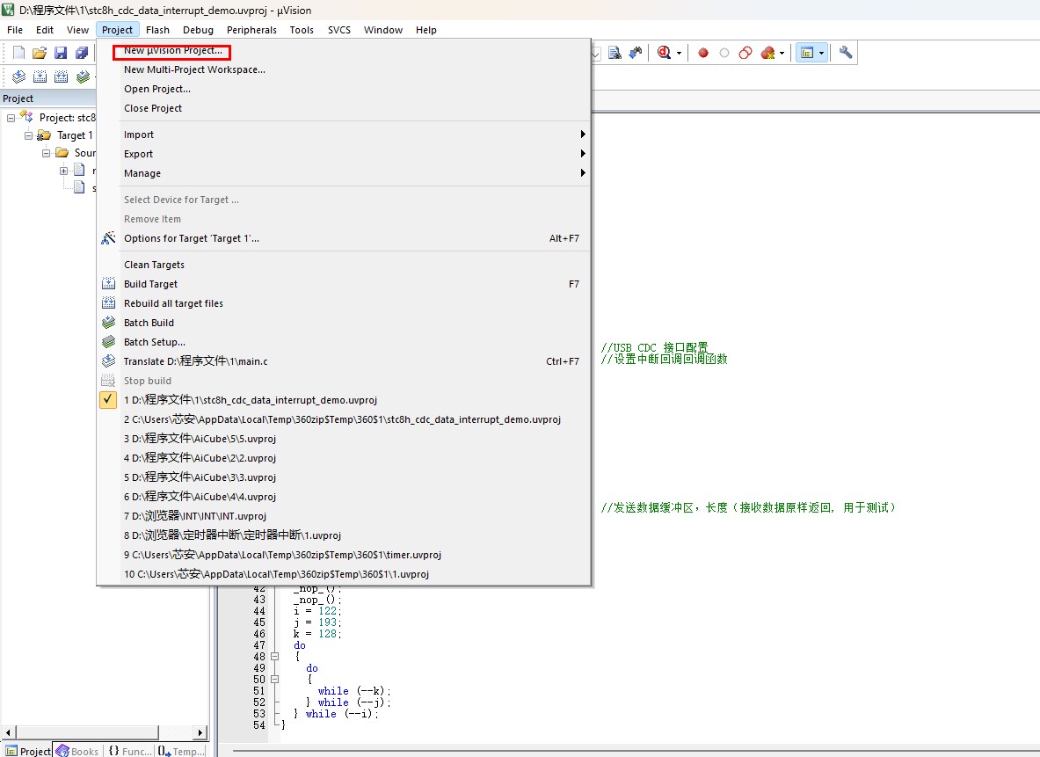
Task: Click the Translate main.c icon in menu
Action: coord(108,361)
